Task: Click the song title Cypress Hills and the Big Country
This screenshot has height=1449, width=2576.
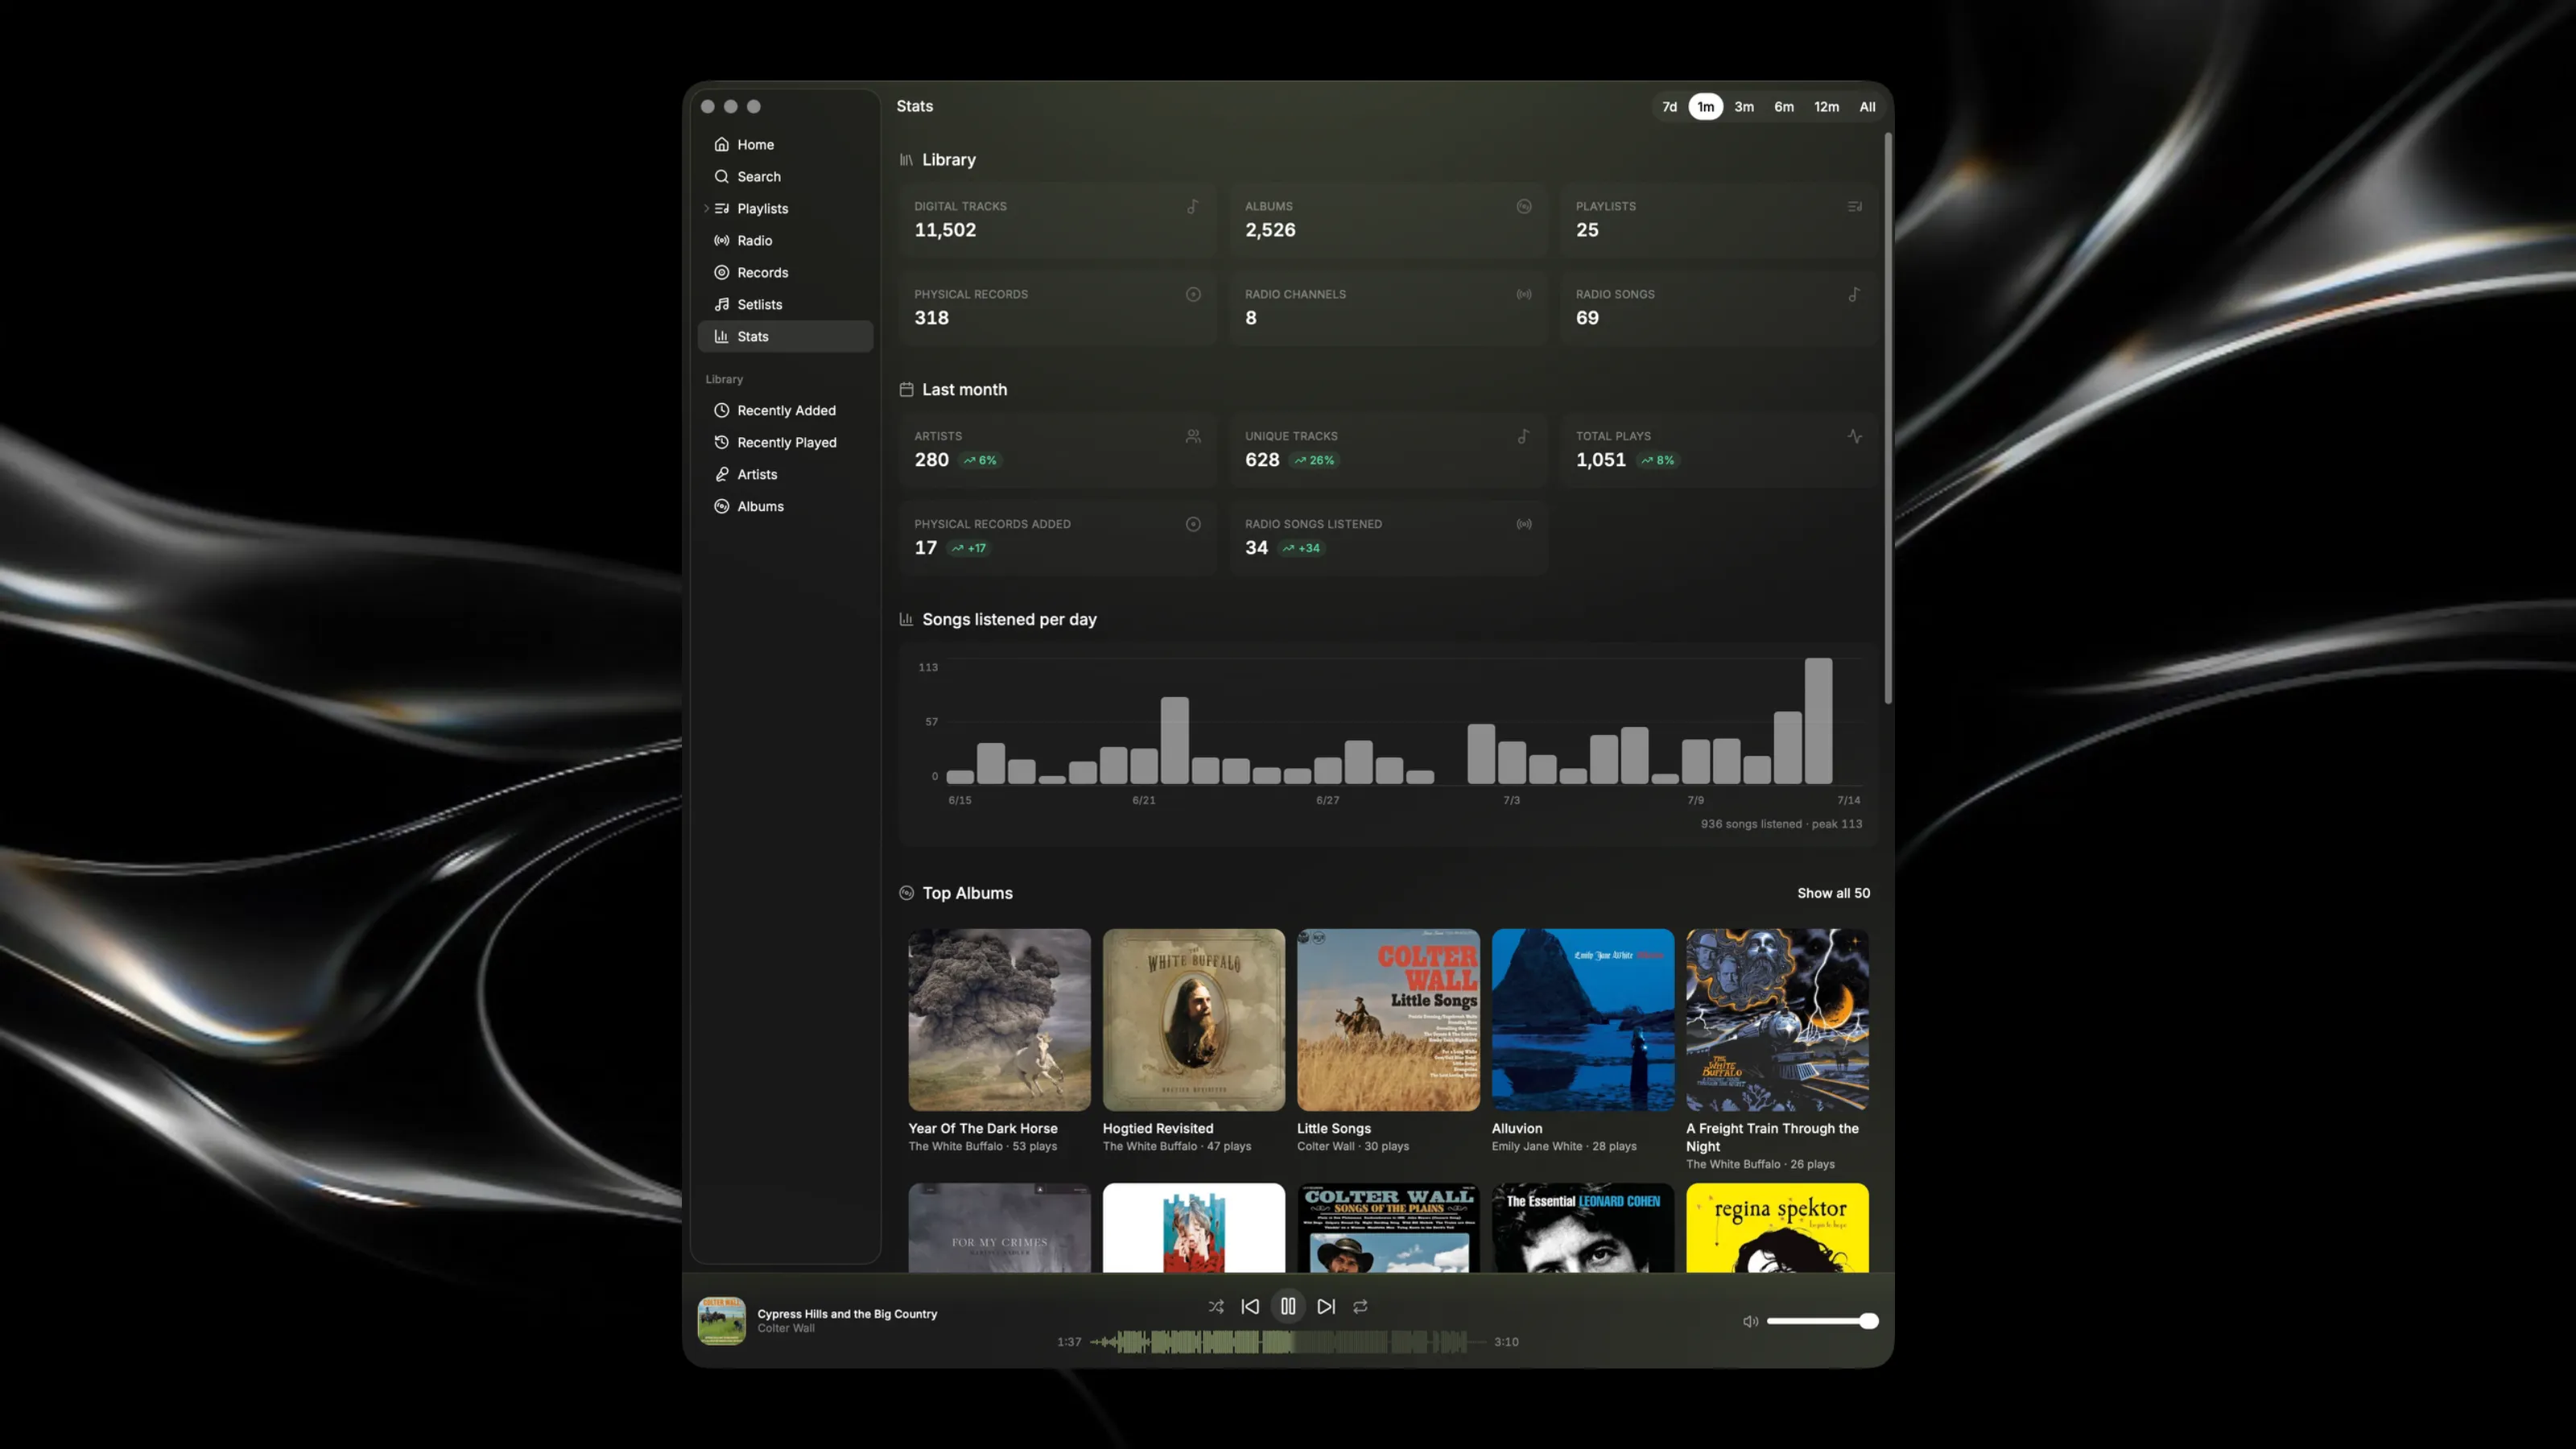Action: (x=847, y=1314)
